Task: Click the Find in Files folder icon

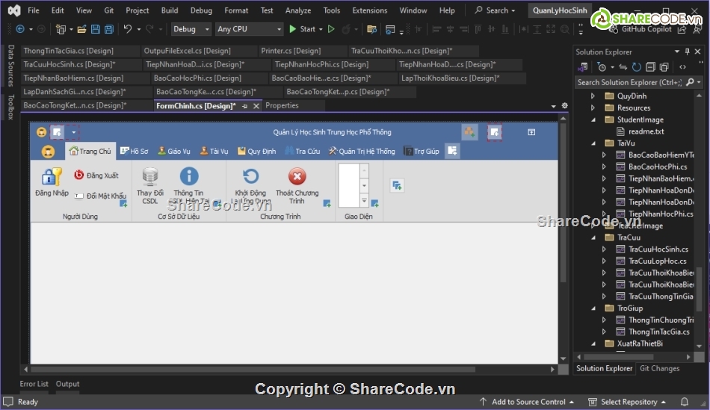Action: tap(371, 29)
